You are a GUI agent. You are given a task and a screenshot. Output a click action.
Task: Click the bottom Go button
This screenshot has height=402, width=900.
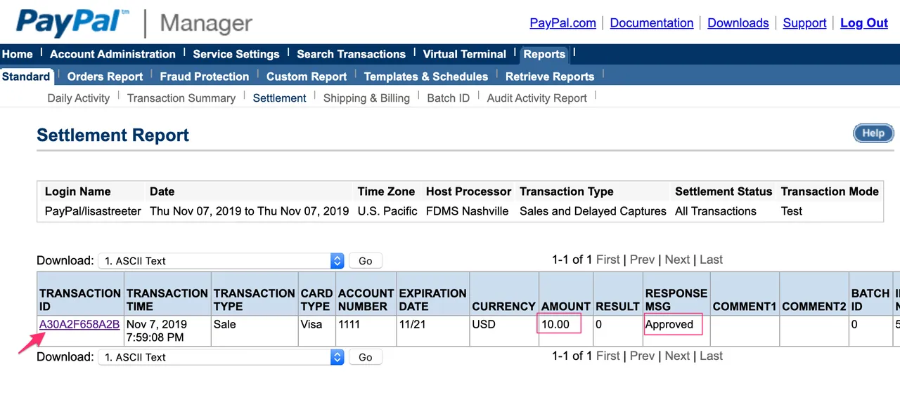tap(366, 357)
